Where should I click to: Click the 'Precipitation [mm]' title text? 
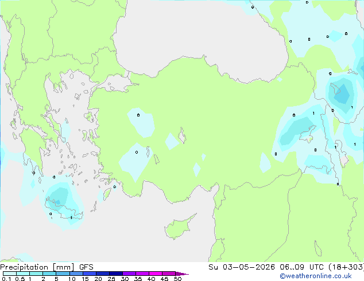click(x=37, y=267)
